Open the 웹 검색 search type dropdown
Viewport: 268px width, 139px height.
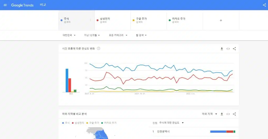click(141, 35)
